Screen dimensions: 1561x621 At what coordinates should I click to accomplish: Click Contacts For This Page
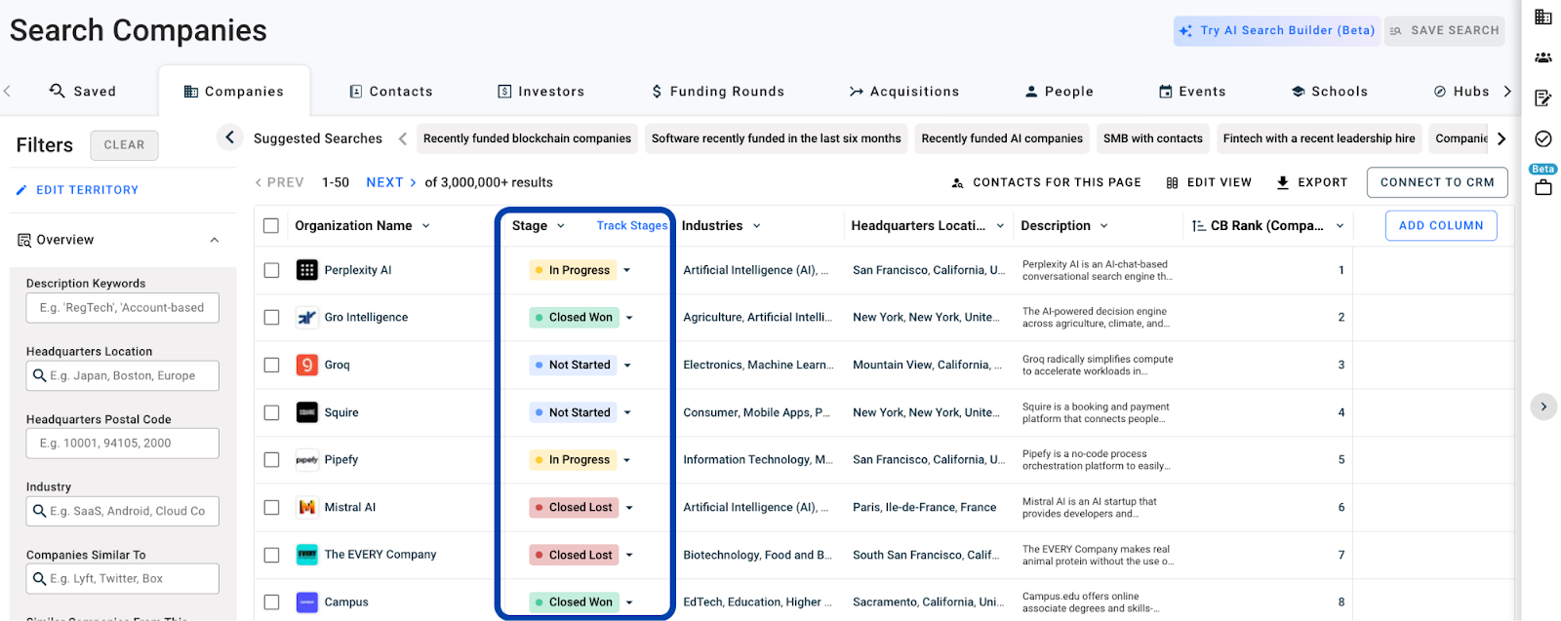(x=1046, y=182)
